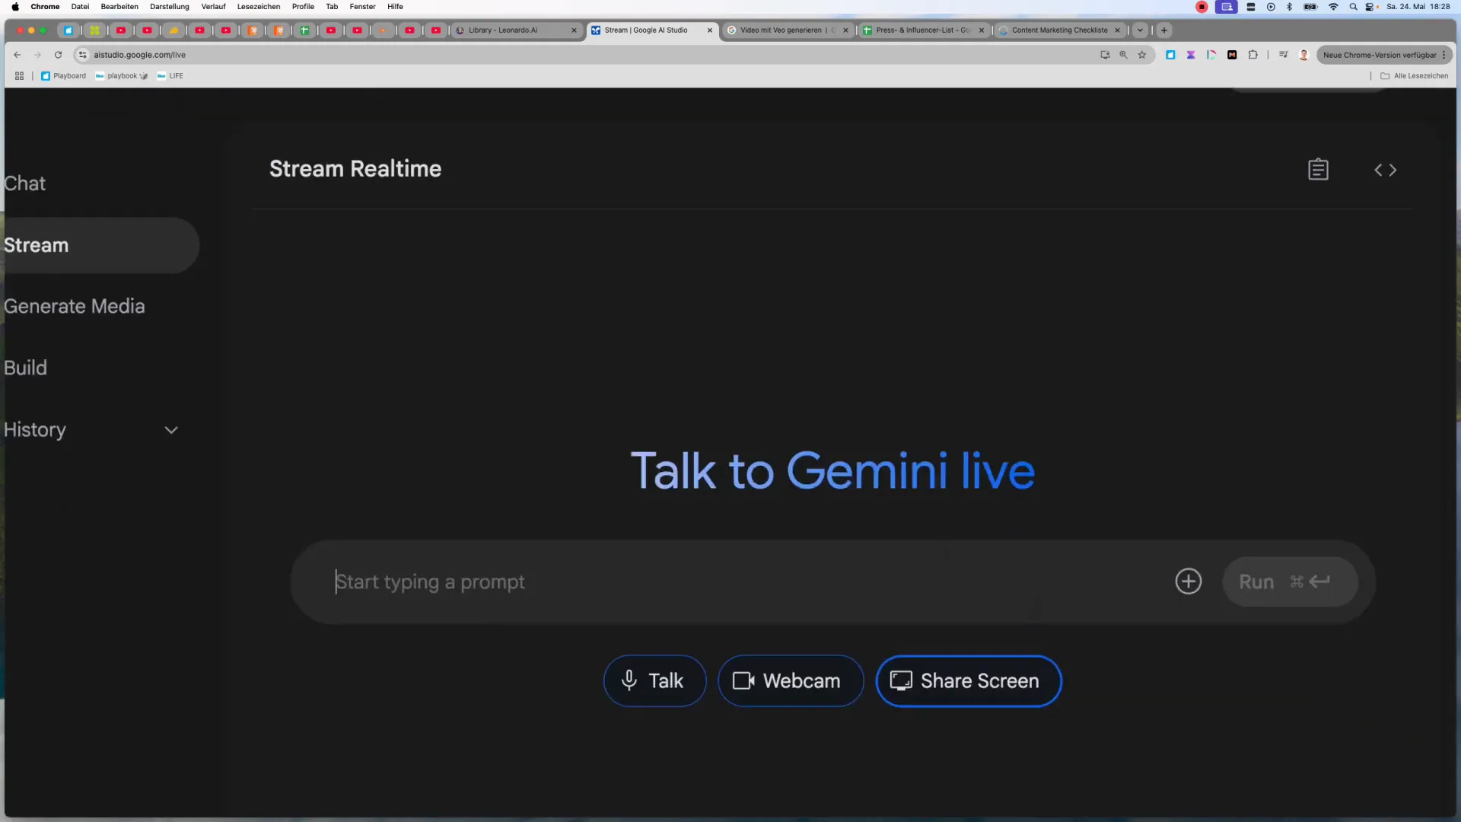Open Spotlight search in menu bar
The width and height of the screenshot is (1461, 822).
[x=1353, y=7]
